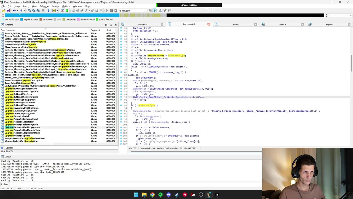
Task: Click the Python command-line button
Action: [x=4, y=184]
